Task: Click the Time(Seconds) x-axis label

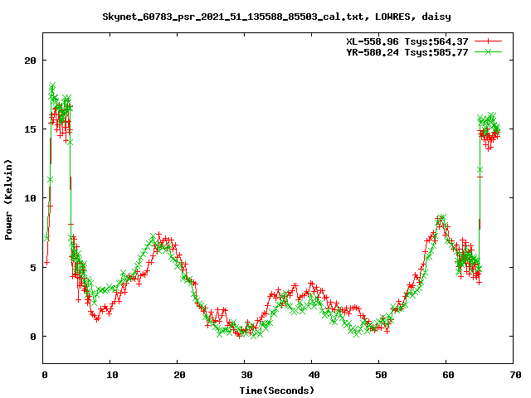Action: (x=277, y=391)
